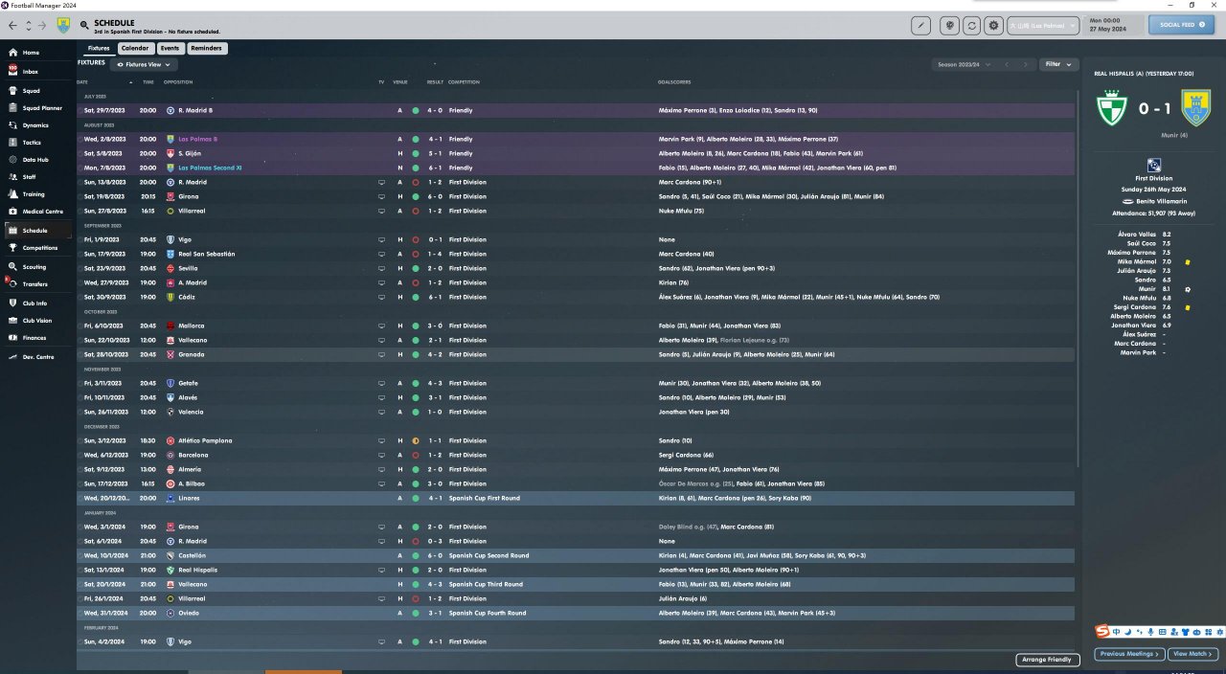Viewport: 1226px width, 674px height.
Task: Open Squad in the sidebar
Action: tap(36, 91)
